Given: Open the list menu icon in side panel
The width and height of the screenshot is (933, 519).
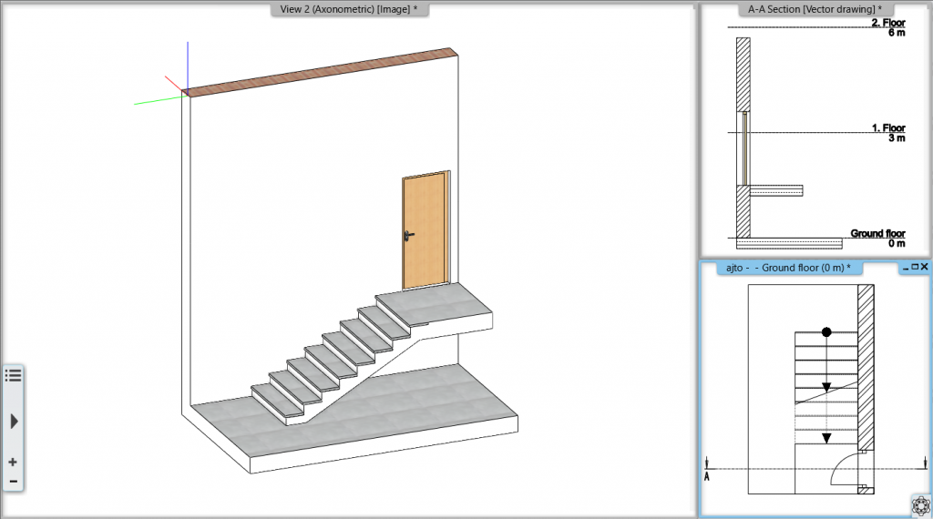Looking at the screenshot, I should [x=13, y=375].
